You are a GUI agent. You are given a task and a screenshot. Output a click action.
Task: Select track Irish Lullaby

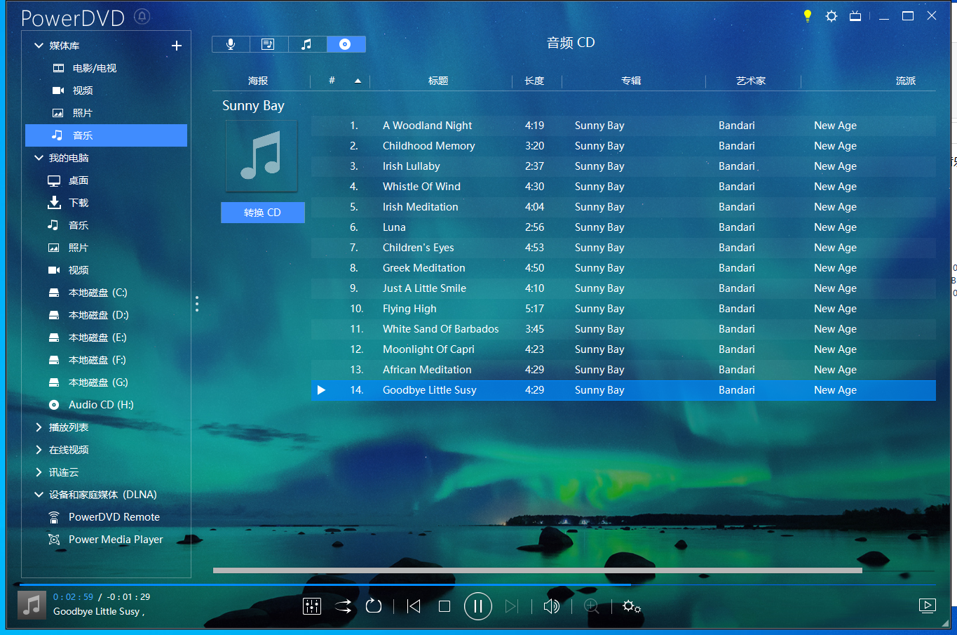coord(623,166)
